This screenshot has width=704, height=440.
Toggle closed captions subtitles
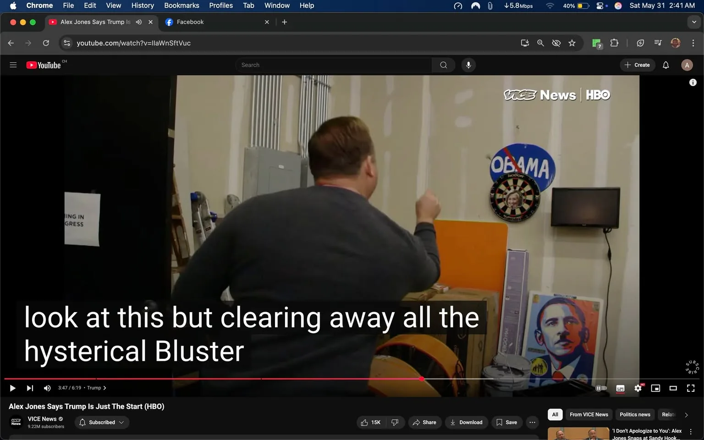point(620,388)
